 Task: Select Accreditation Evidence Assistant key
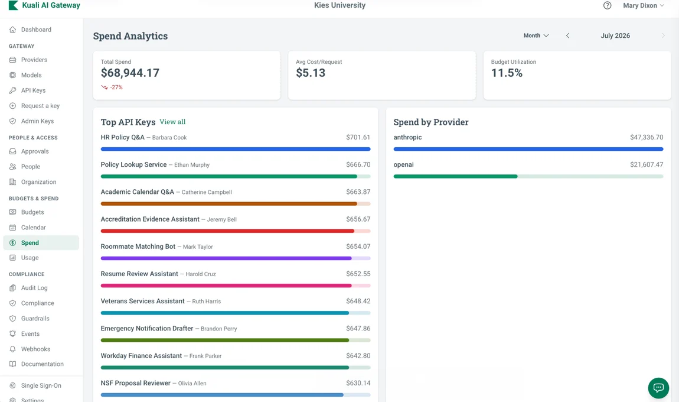tap(236, 225)
